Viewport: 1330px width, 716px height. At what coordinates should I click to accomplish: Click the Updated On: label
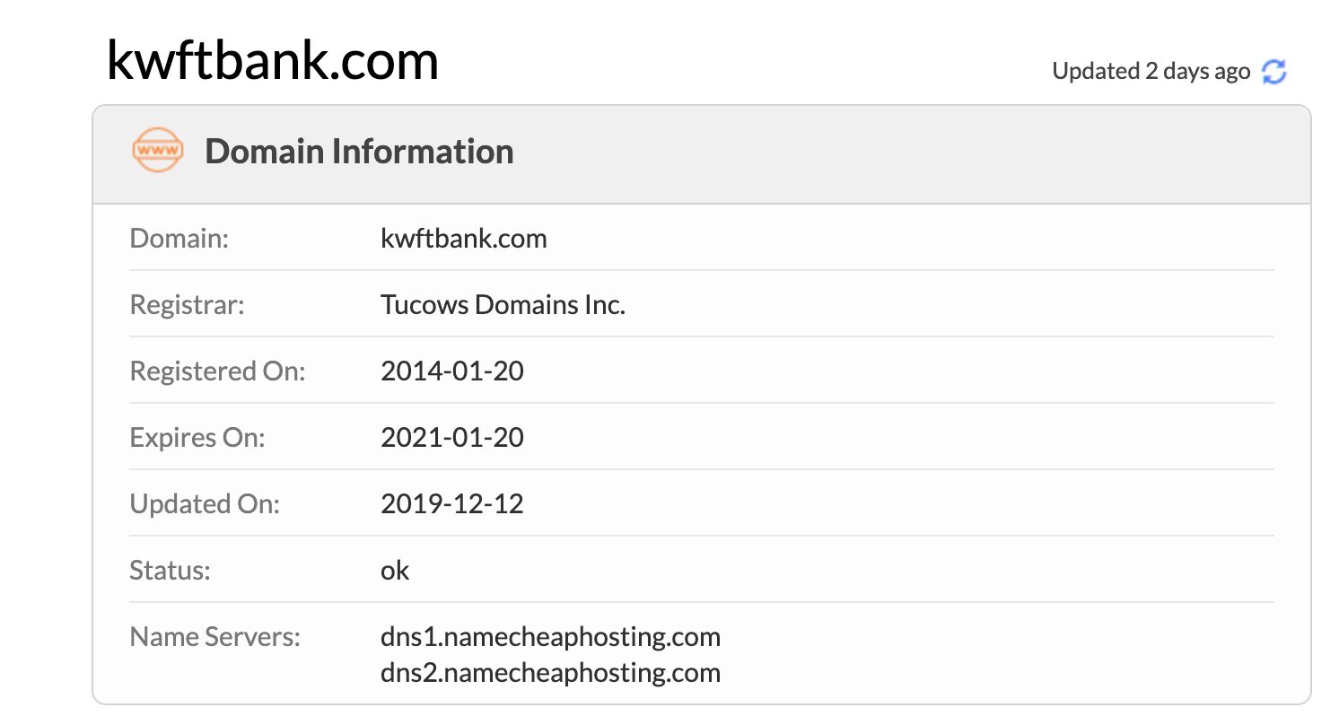tap(205, 504)
